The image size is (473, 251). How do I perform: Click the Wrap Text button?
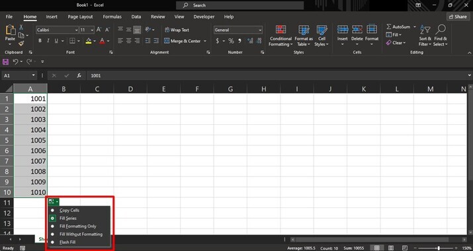(x=177, y=30)
